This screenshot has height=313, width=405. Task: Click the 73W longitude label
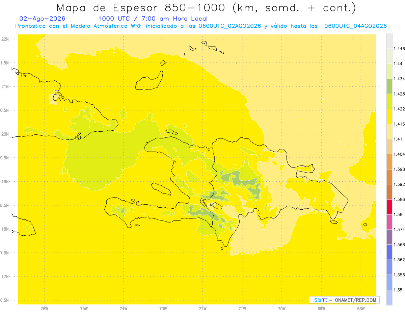pyautogui.click(x=163, y=308)
